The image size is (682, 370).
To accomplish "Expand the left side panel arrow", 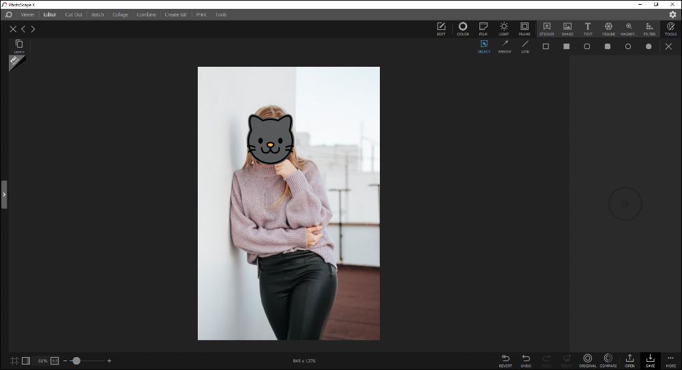I will pos(4,194).
